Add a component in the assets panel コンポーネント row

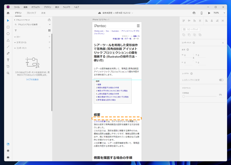(x=49, y=48)
